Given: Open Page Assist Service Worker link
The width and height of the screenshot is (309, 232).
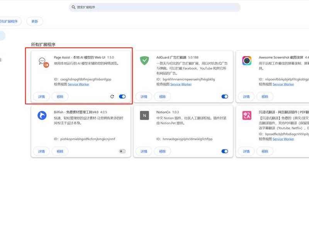Looking at the screenshot, I should click(x=78, y=84).
